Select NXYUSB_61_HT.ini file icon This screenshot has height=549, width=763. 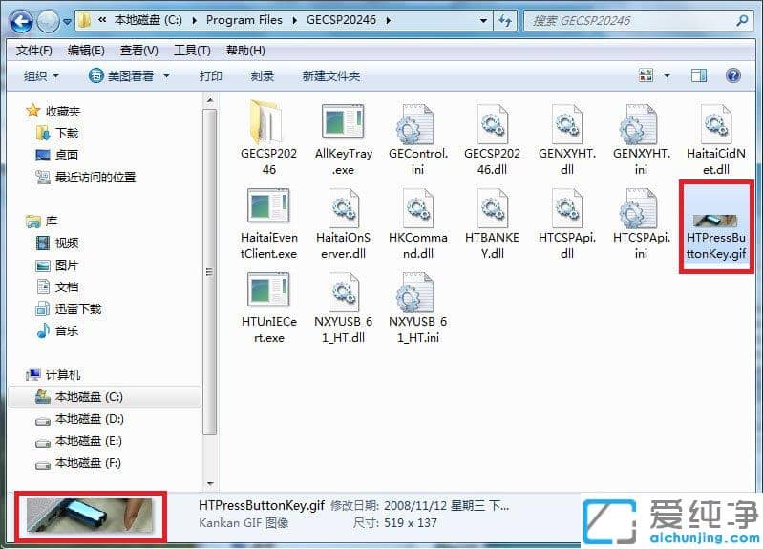(x=415, y=292)
